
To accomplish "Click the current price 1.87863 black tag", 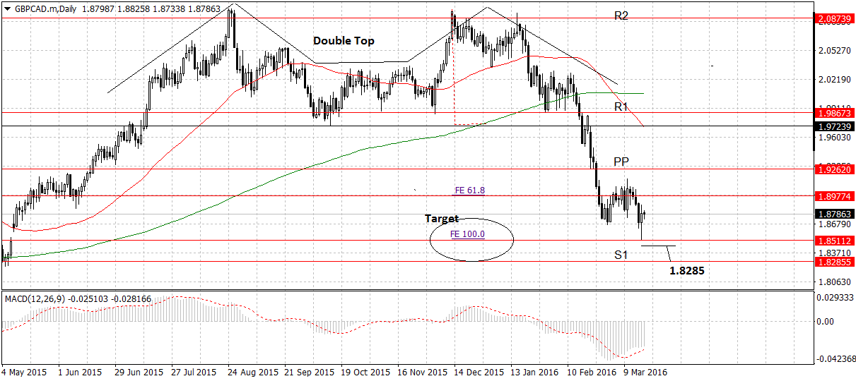I will 834,214.
